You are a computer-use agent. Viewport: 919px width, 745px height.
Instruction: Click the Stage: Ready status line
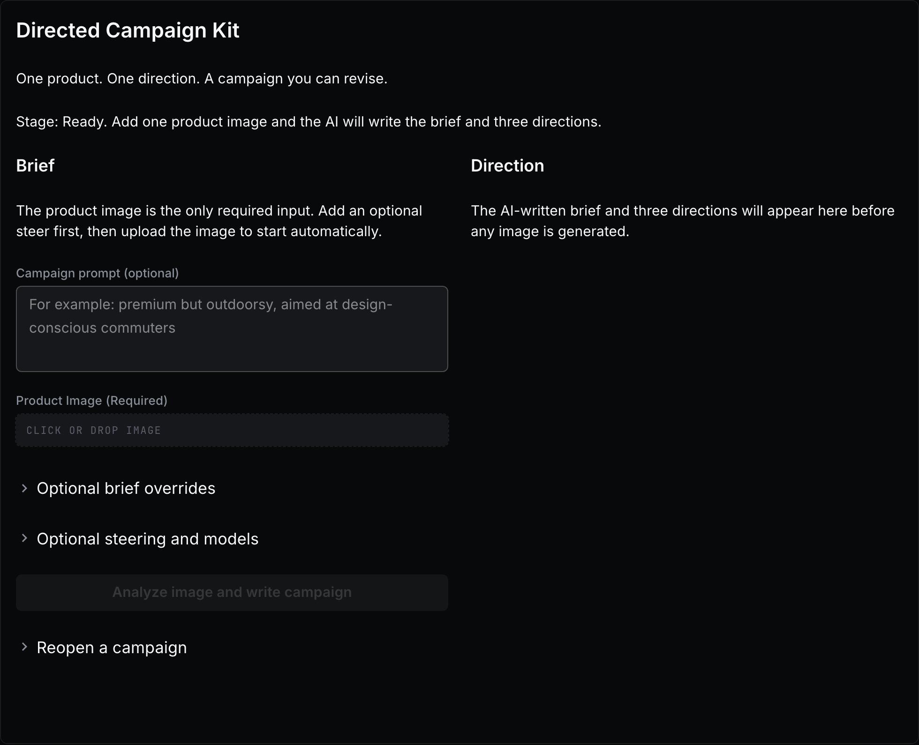309,122
